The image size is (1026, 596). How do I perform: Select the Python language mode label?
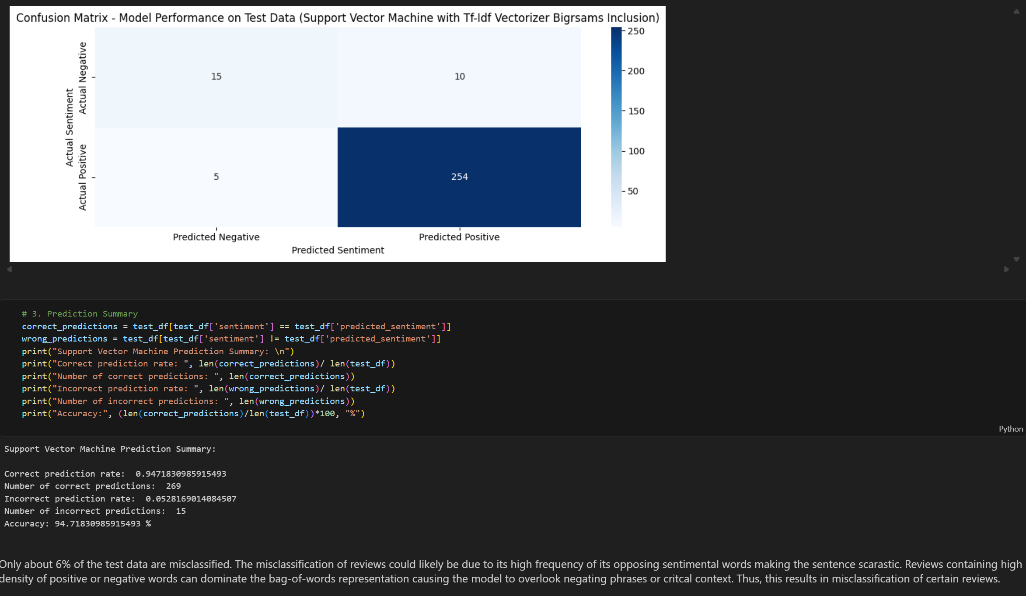1010,429
